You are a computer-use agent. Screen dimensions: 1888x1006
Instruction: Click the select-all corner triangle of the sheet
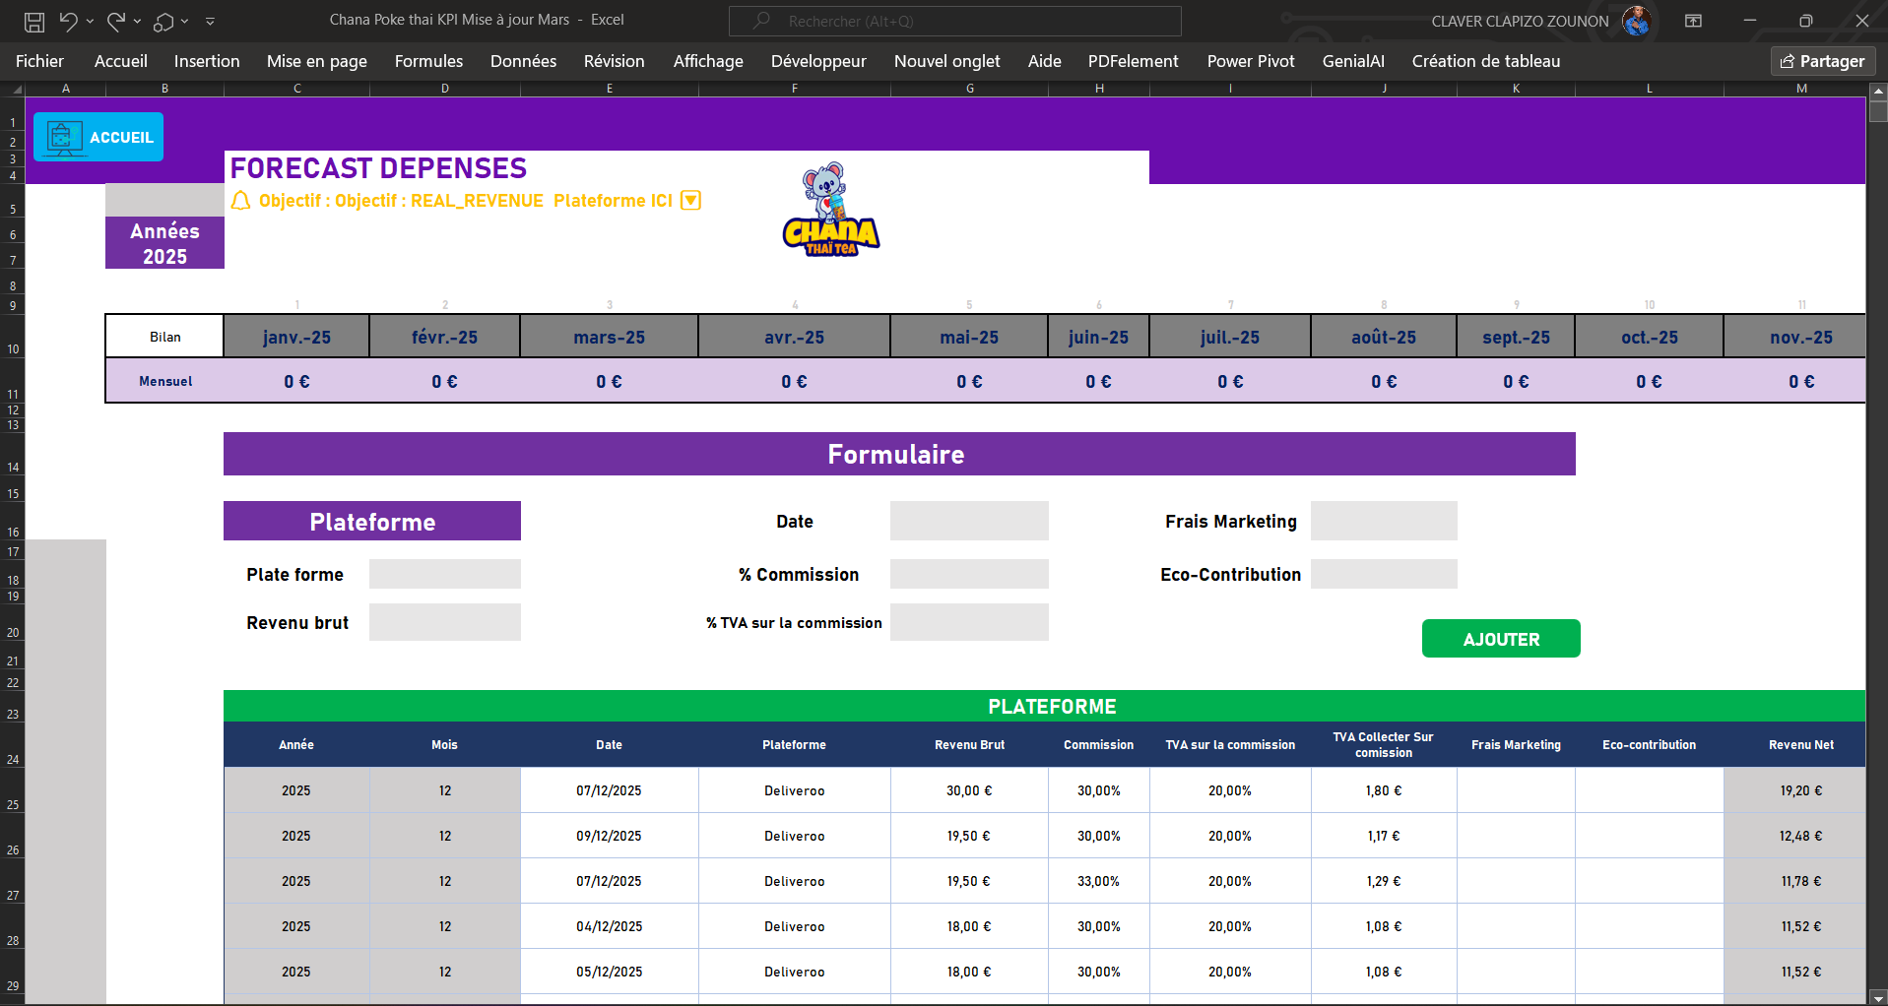pos(16,90)
